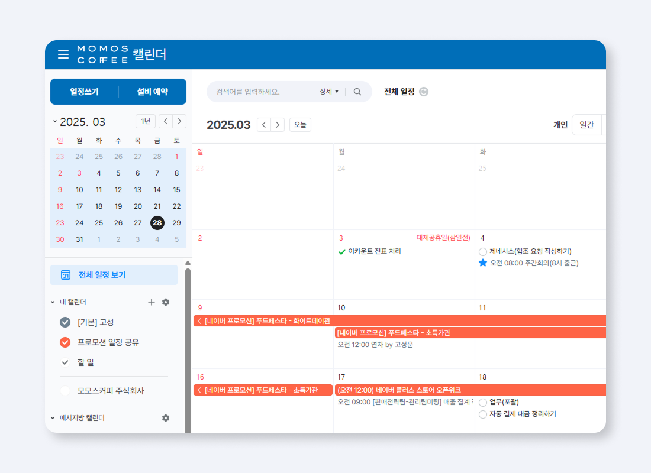Click the search magnifier icon
The height and width of the screenshot is (473, 651).
tap(357, 92)
